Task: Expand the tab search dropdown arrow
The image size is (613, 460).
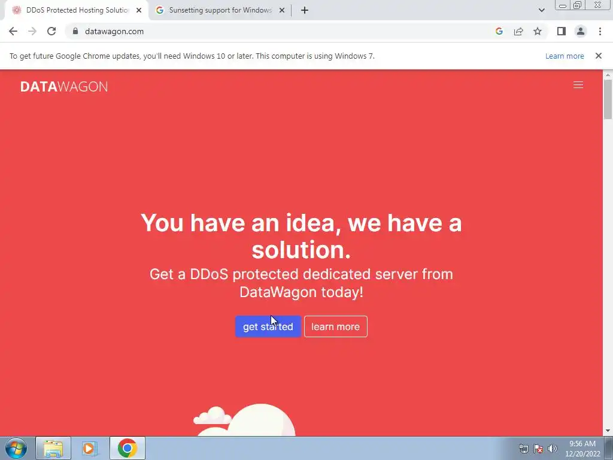Action: click(541, 10)
